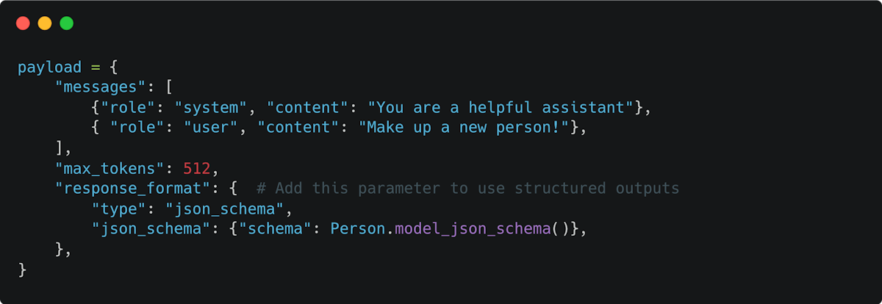The width and height of the screenshot is (882, 304).
Task: Click the red number 512
Action: click(197, 168)
